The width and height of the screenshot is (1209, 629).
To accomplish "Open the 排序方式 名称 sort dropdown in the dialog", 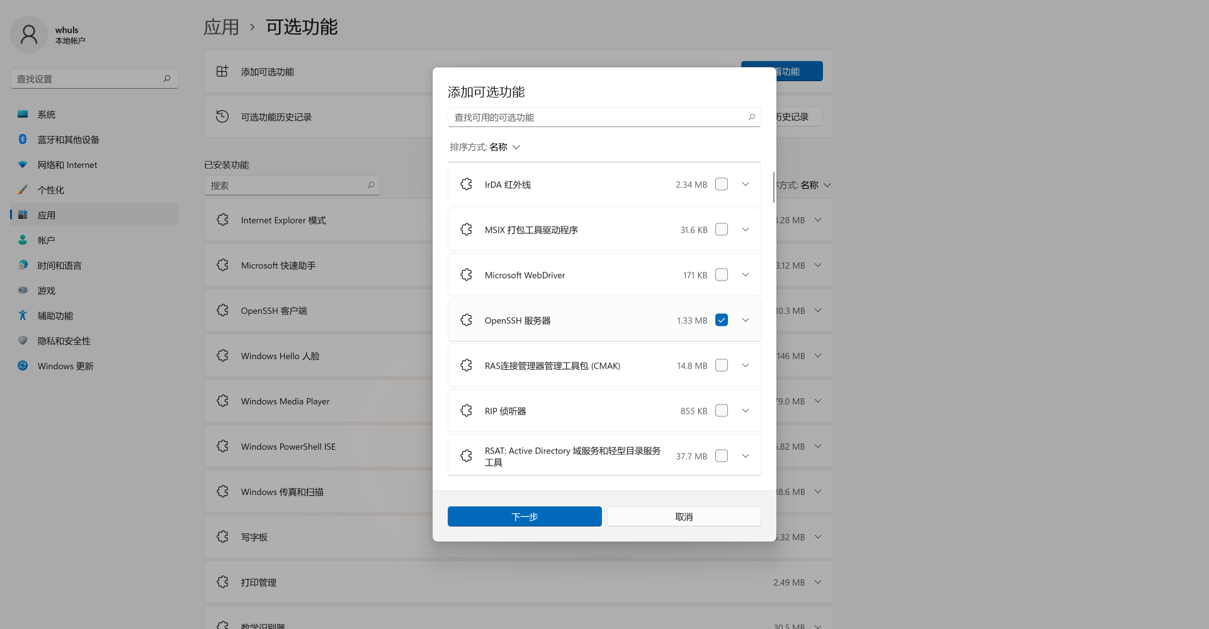I will pyautogui.click(x=485, y=147).
